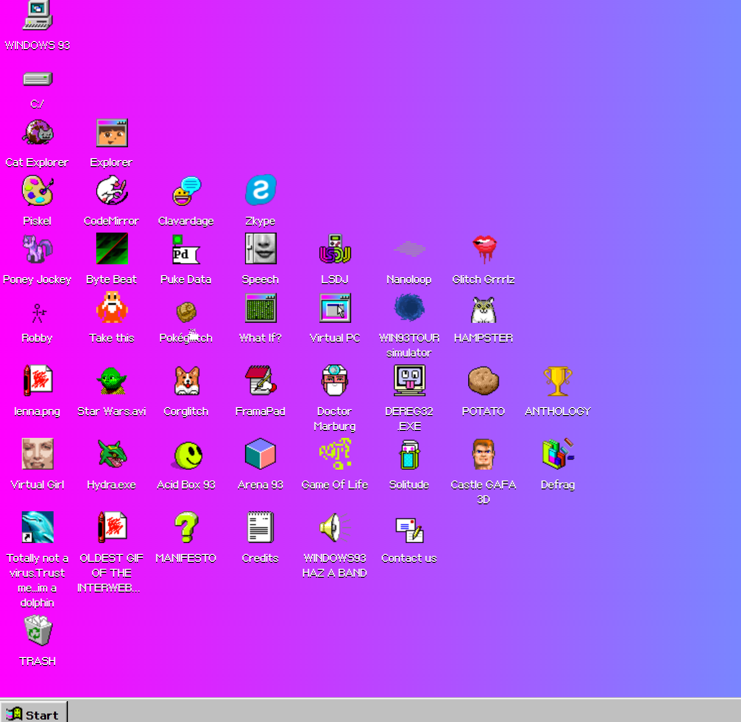Launch Doctor Marburg icon
Viewport: 741px width, 722px height.
point(335,380)
